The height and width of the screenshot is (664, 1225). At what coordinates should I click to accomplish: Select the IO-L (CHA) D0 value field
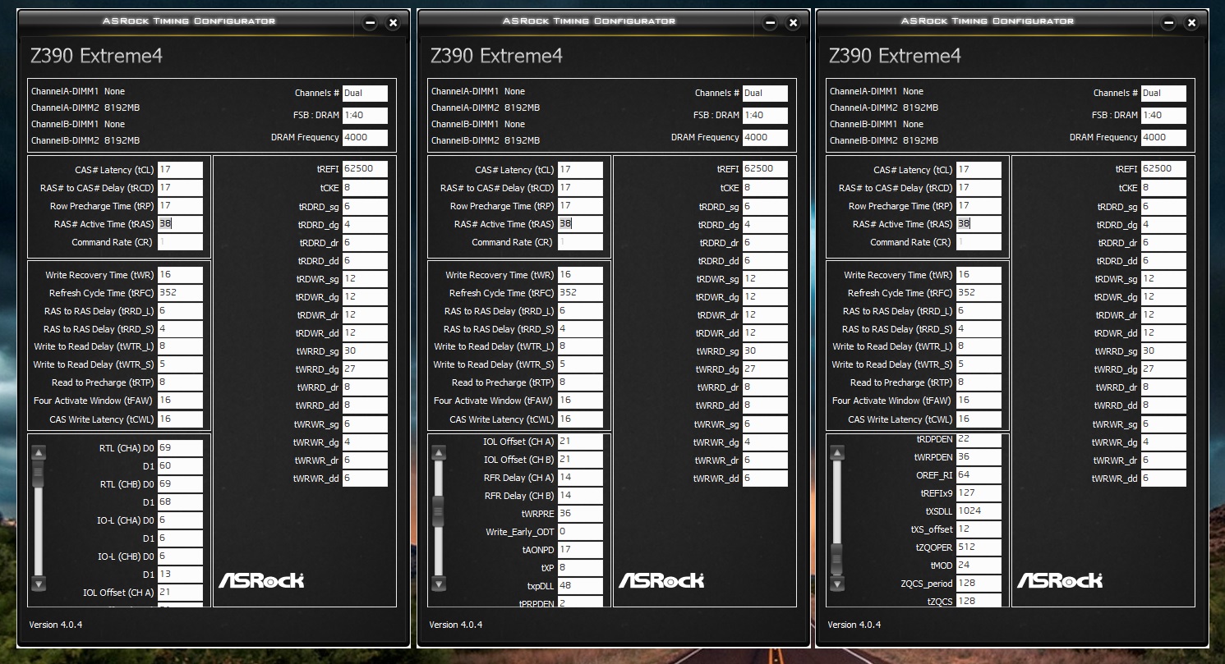pyautogui.click(x=180, y=520)
